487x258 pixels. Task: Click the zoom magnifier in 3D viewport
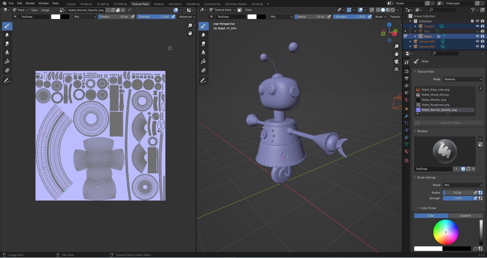396,46
